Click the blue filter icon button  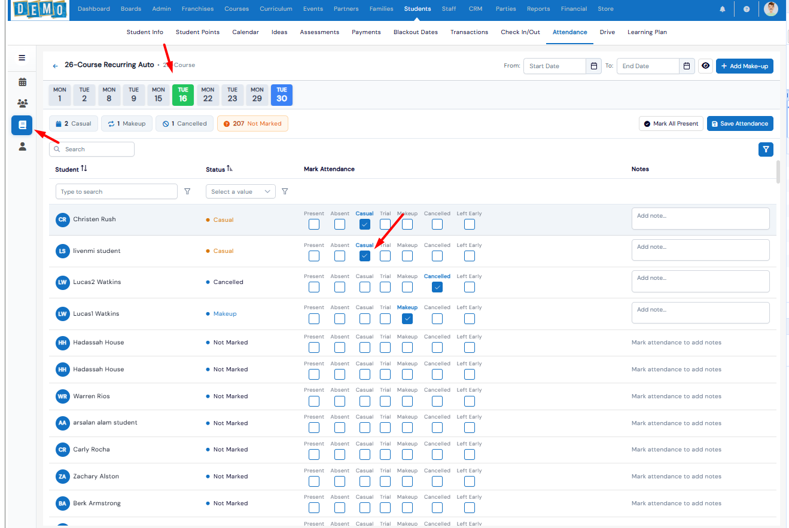click(x=766, y=149)
